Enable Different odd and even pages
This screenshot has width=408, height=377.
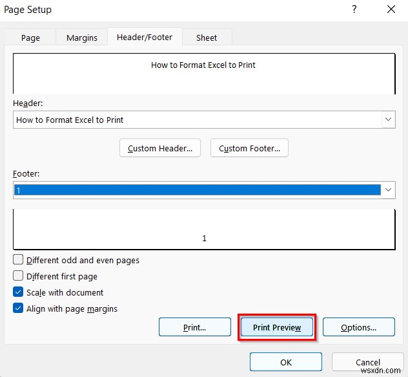[18, 260]
